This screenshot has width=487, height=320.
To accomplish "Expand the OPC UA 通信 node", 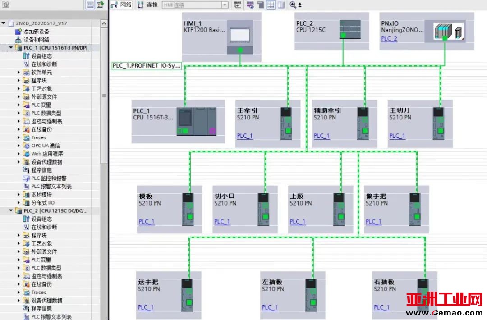I will coord(18,146).
